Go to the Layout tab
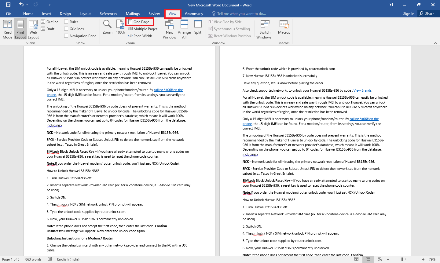440x263 pixels. (85, 14)
